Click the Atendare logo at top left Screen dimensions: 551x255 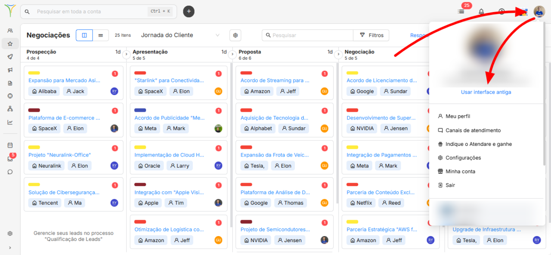tap(9, 11)
